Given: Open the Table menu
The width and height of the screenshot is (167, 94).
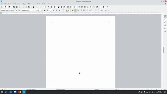Looking at the screenshot, I should point(29,4).
